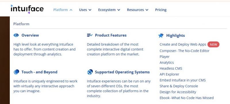The image size is (230, 104).
Task: Click the 'uniquely engineered' Touch description
Action: point(45,86)
